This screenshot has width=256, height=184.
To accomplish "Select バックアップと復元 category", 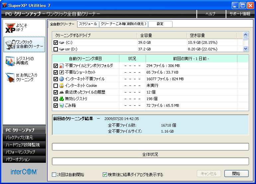I will (24, 138).
